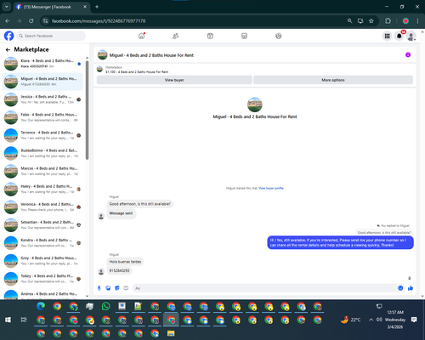Viewport: 425px width, 340px height.
Task: Open More options for the listing
Action: (333, 80)
